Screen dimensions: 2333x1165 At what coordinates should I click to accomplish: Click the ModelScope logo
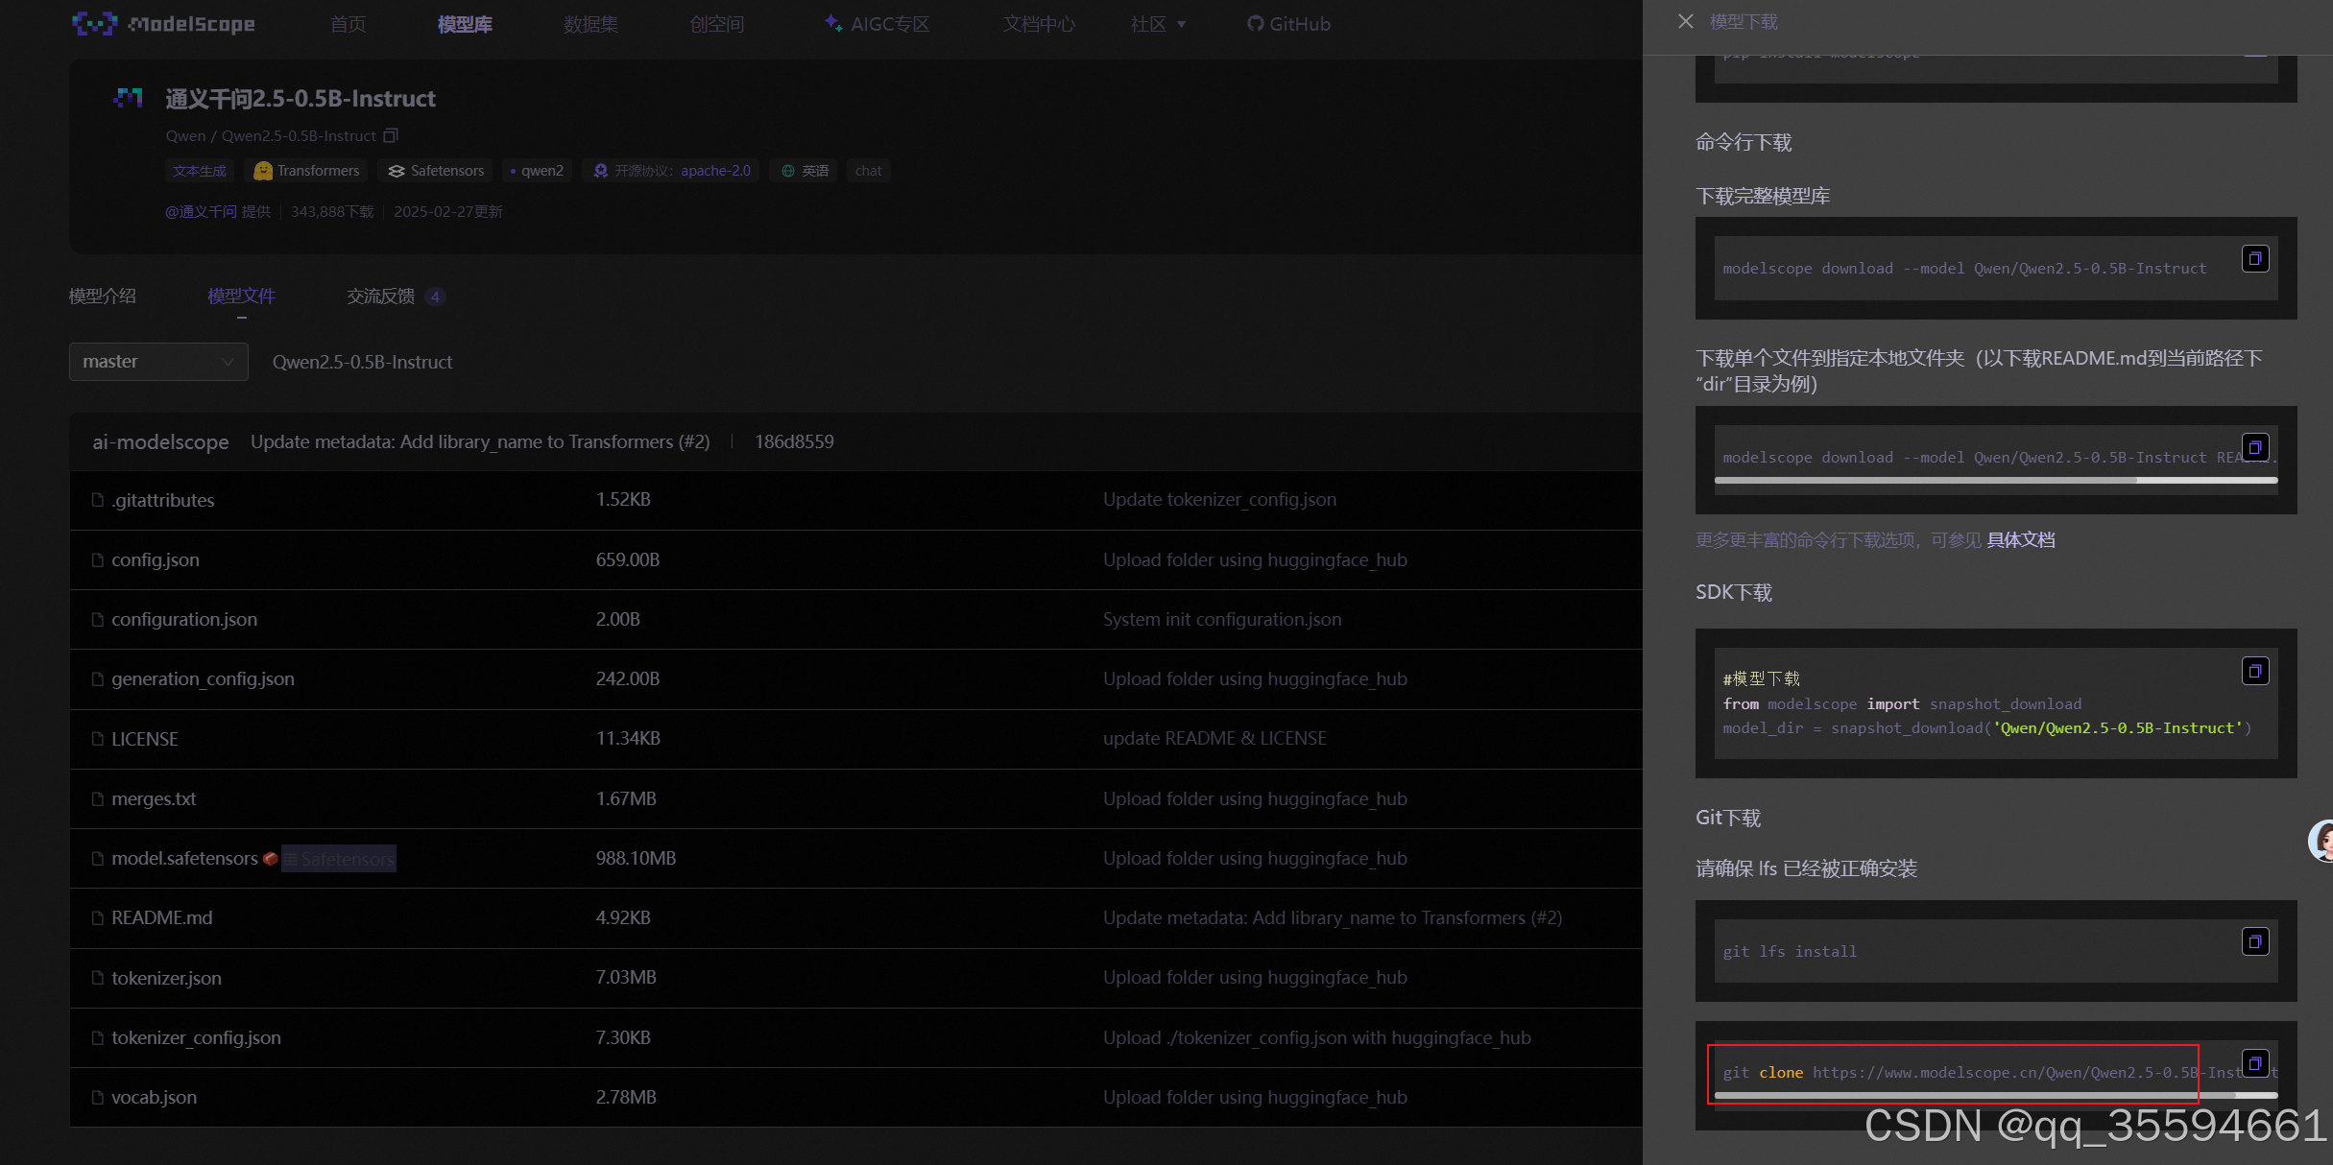163,24
